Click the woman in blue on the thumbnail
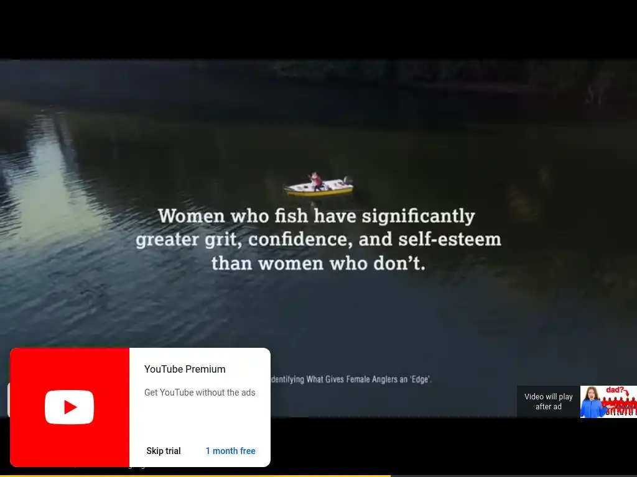The width and height of the screenshot is (637, 477). 592,402
